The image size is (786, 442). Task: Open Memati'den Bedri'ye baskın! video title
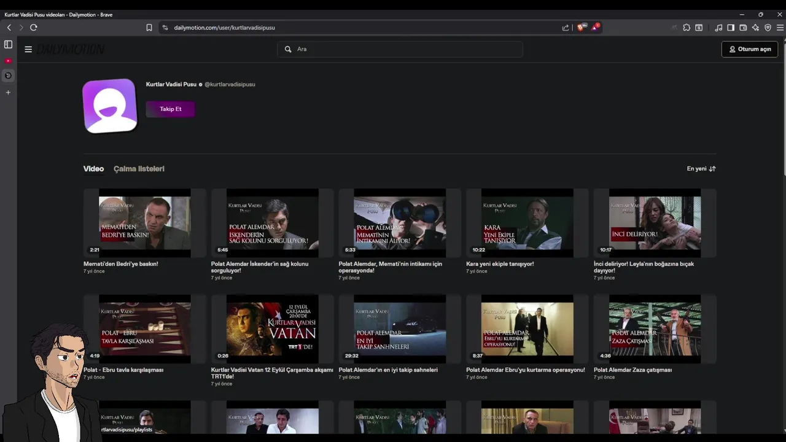121,264
